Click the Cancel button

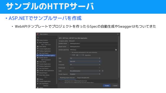pyautogui.click(x=115, y=86)
